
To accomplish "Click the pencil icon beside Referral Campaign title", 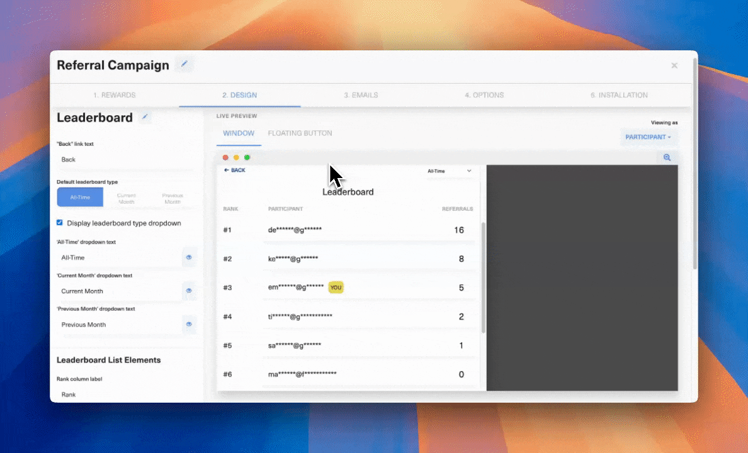I will coord(184,64).
